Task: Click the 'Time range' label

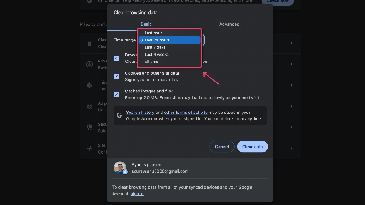Action: [x=124, y=40]
